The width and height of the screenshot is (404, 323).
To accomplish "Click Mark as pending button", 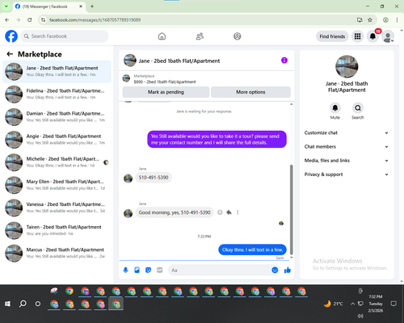I will (166, 92).
